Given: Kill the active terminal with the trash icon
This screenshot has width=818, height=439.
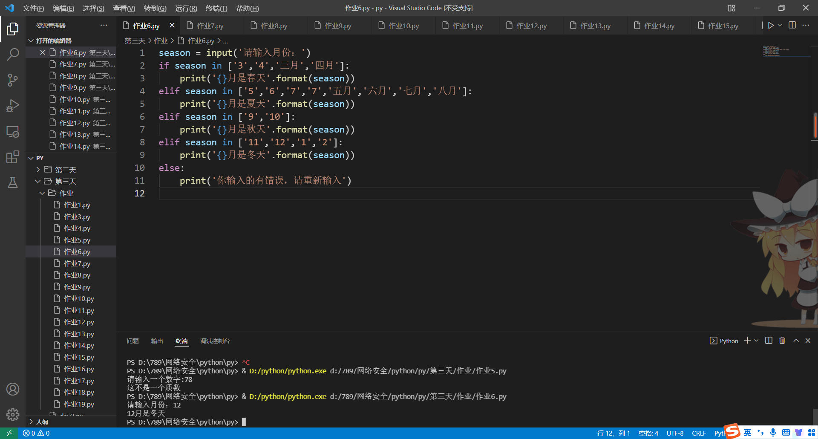Looking at the screenshot, I should (782, 341).
